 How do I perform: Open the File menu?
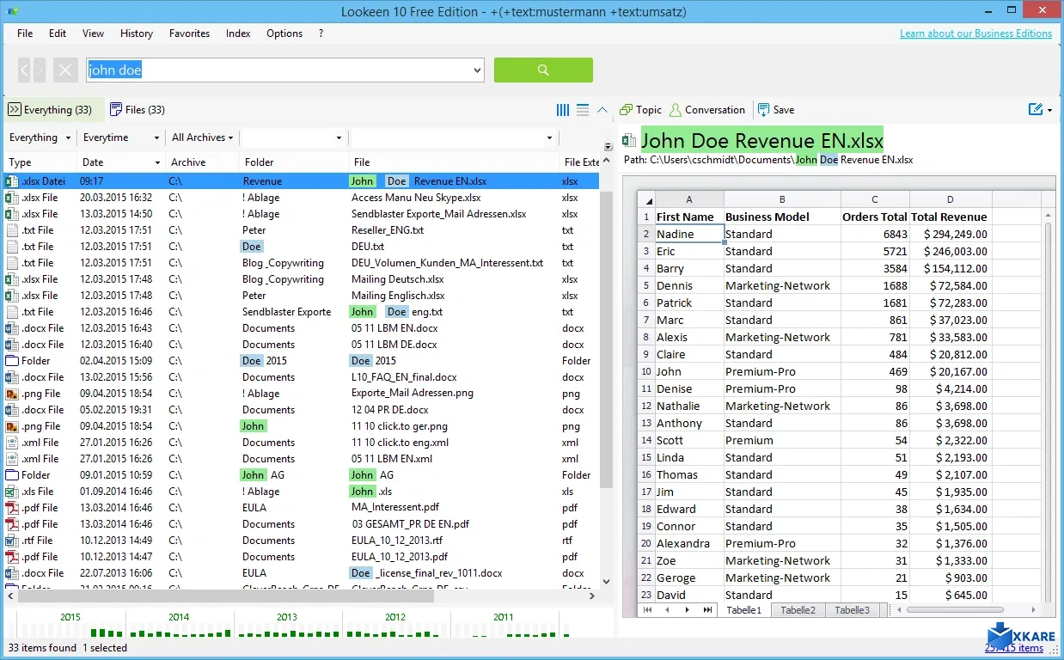pyautogui.click(x=25, y=34)
